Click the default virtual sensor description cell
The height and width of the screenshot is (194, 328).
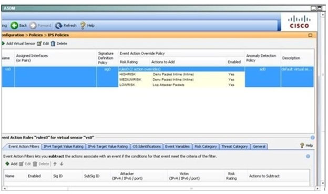tap(297, 77)
